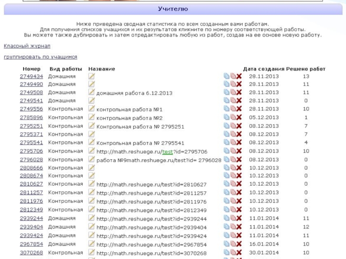The height and width of the screenshot is (259, 346).
Task: Open work number 2939244
Action: (x=31, y=218)
